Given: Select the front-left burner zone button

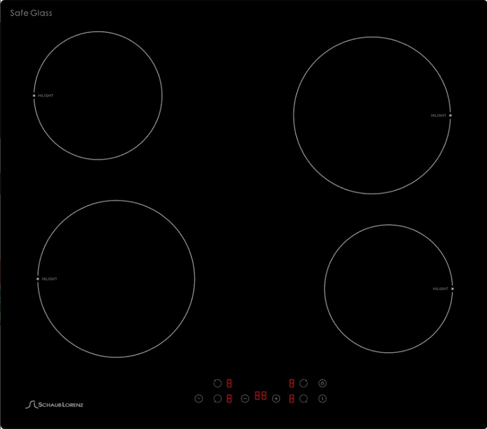Looking at the screenshot, I should point(218,398).
